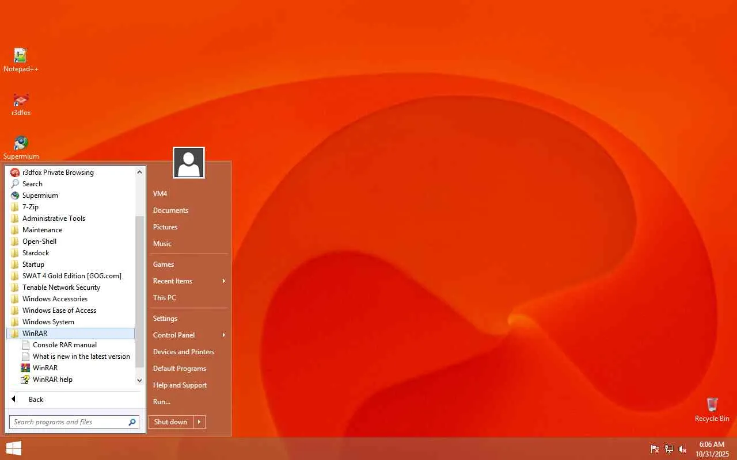Viewport: 737px width, 460px height.
Task: Click the 7-Zip folder icon
Action: pyautogui.click(x=15, y=207)
